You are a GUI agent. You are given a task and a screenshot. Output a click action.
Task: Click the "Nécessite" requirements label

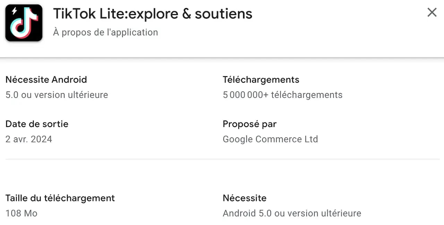(245, 198)
